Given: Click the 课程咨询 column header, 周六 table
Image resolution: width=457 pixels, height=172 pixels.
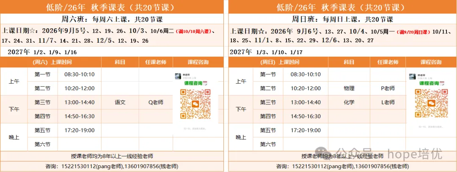Looking at the screenshot, I should 198,62.
